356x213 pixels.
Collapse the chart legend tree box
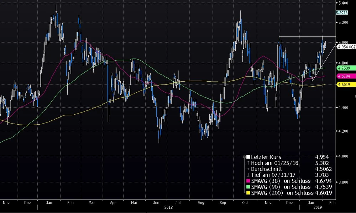pos(244,157)
